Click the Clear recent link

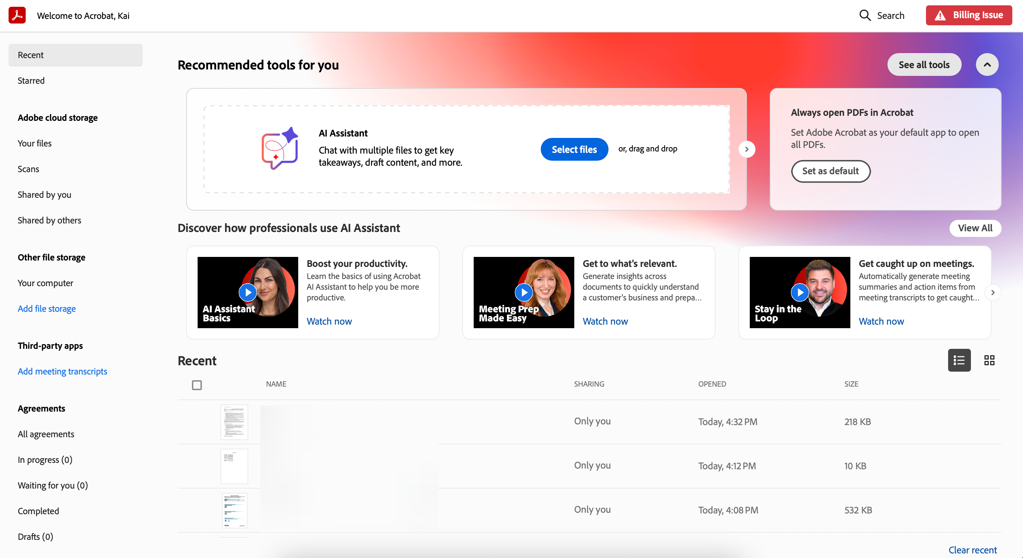click(972, 550)
